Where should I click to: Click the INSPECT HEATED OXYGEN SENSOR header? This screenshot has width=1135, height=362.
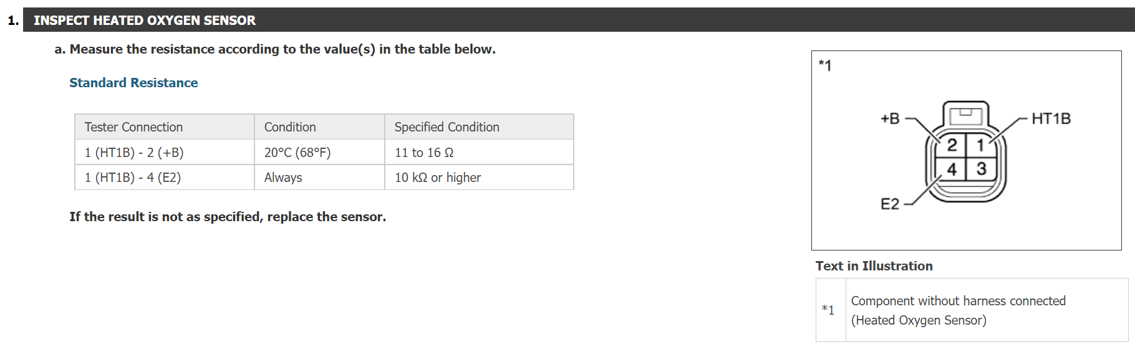(x=145, y=21)
